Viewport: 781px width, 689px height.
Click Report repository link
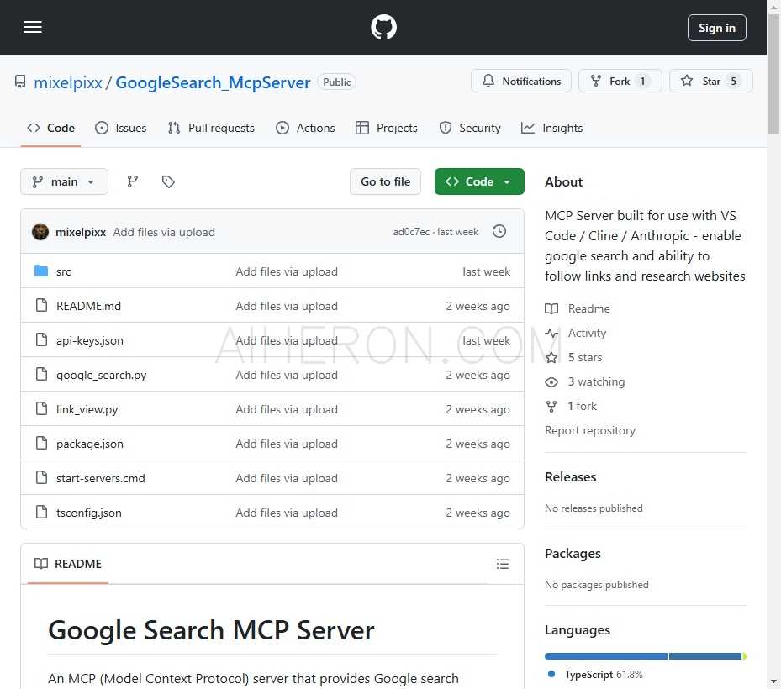(590, 430)
